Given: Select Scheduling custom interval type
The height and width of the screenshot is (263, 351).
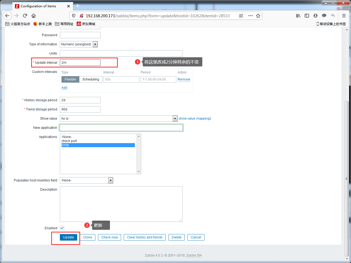Looking at the screenshot, I should point(91,79).
